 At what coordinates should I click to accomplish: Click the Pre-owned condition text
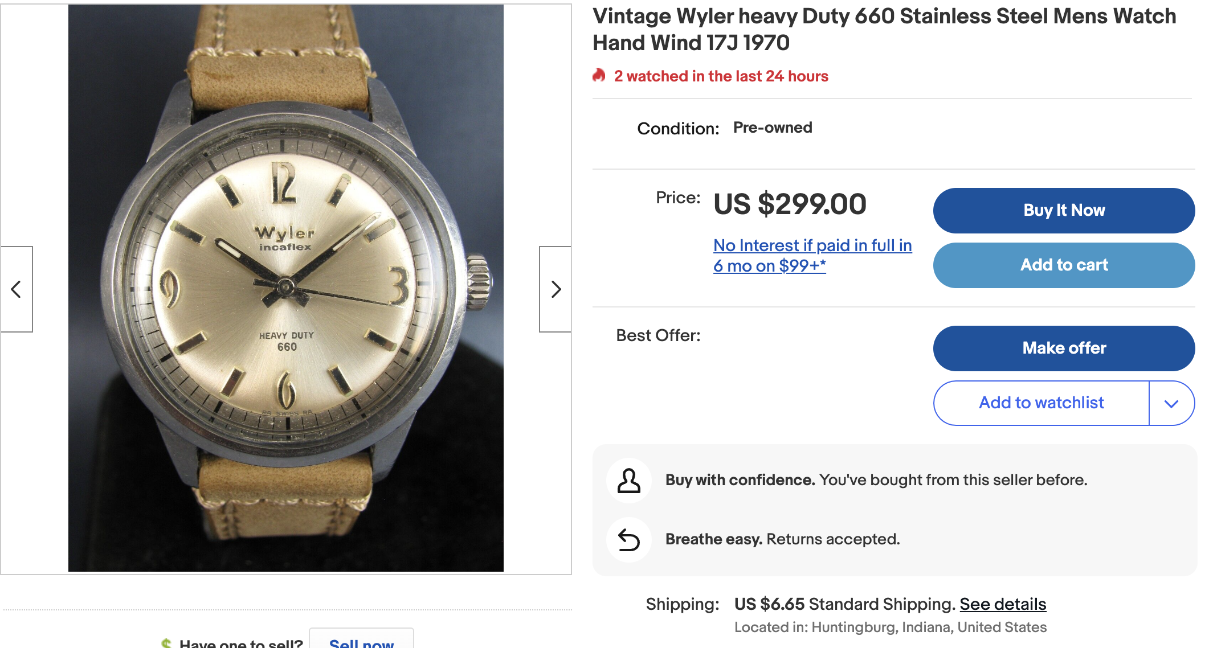point(773,128)
